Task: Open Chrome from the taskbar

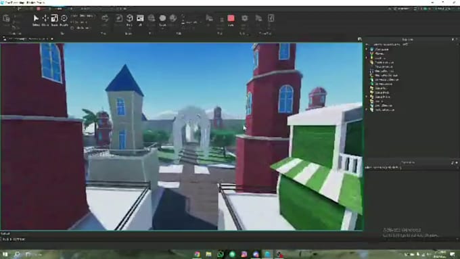Action: tap(197, 254)
